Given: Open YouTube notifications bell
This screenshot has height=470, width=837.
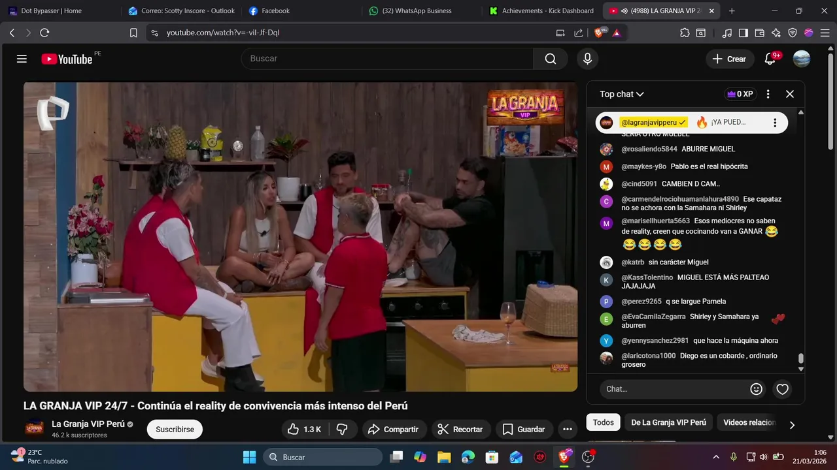Looking at the screenshot, I should (770, 59).
